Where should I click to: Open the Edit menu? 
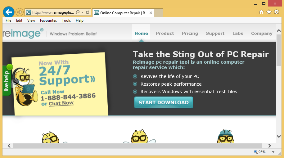click(x=19, y=20)
